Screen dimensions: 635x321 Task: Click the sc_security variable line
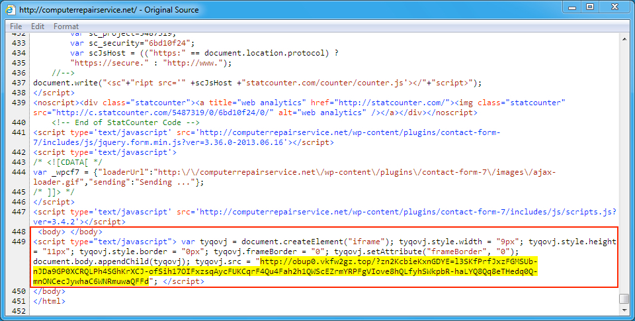point(132,43)
